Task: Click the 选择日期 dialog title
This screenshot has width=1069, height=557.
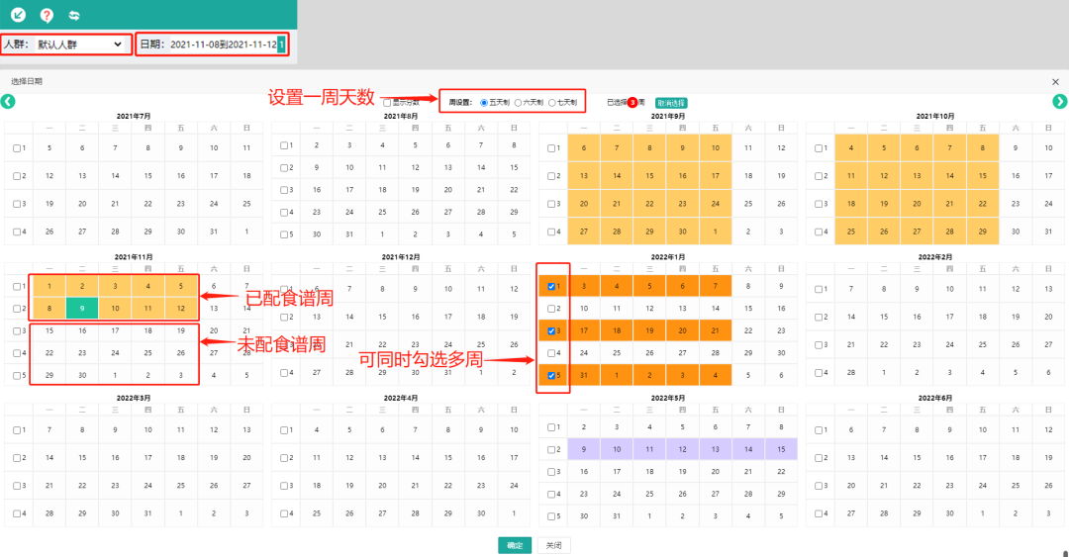Action: [x=27, y=82]
